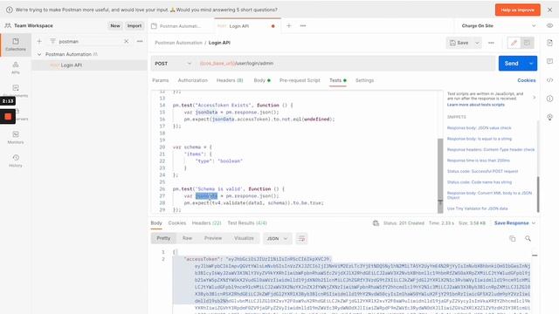Open related collections lightbulb icon
Image resolution: width=559 pixels, height=314 pixels.
(549, 117)
